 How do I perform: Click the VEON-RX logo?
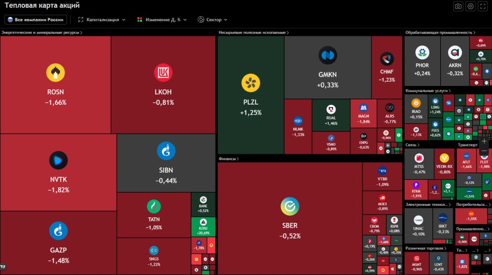click(444, 158)
